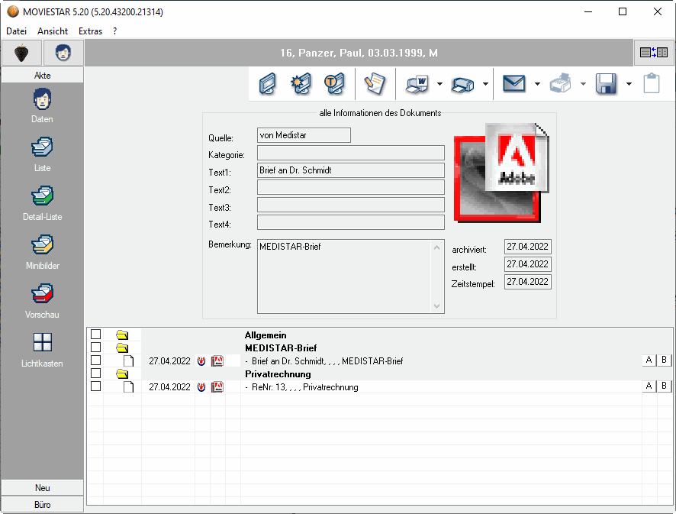The width and height of the screenshot is (676, 514).
Task: Open dropdown arrow next to floppy disk icon
Action: [x=629, y=84]
